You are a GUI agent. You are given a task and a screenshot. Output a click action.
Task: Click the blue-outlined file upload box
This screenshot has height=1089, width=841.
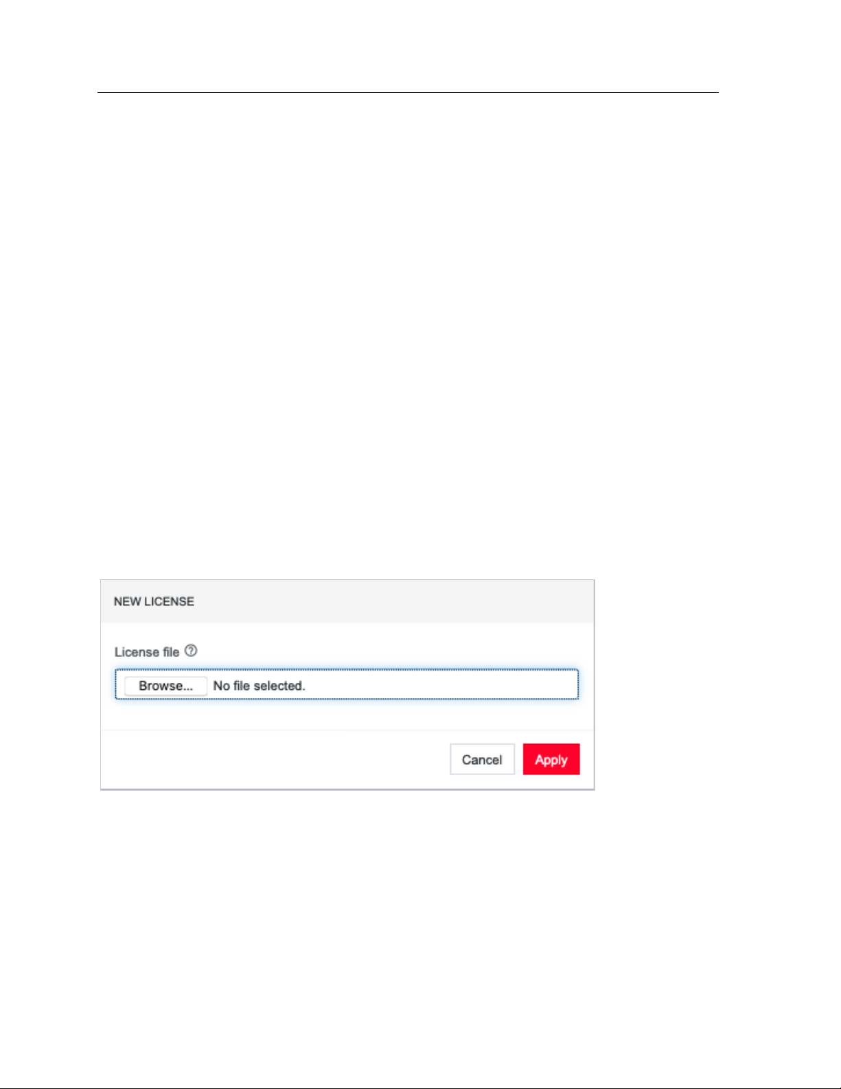tap(347, 684)
